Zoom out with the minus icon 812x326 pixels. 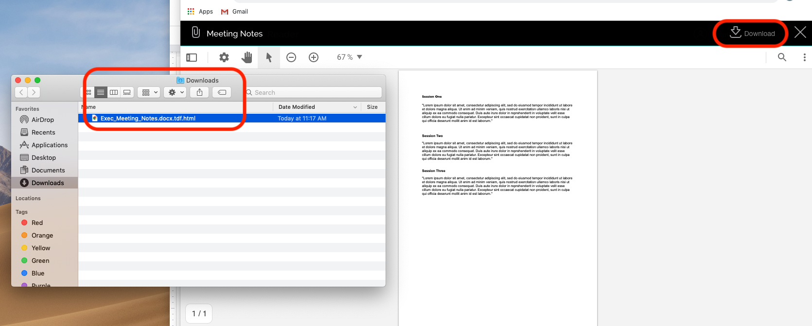(291, 57)
